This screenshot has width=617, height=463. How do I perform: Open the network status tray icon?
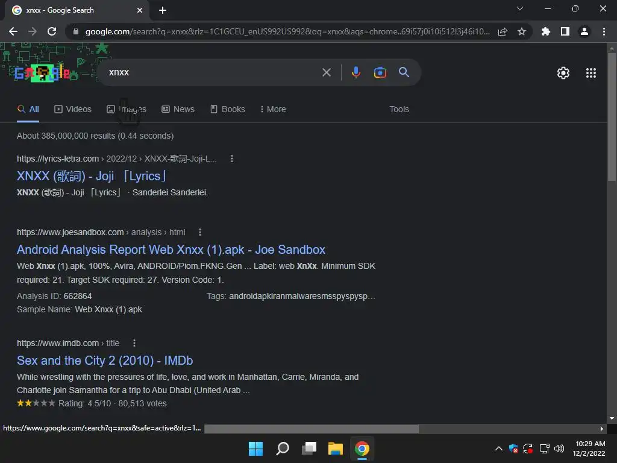pos(545,449)
